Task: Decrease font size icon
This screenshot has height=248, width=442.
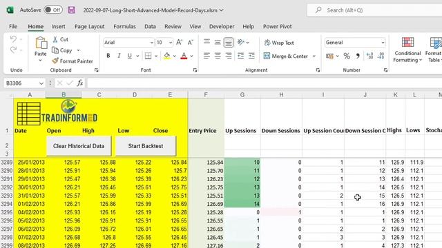Action: tap(191, 43)
